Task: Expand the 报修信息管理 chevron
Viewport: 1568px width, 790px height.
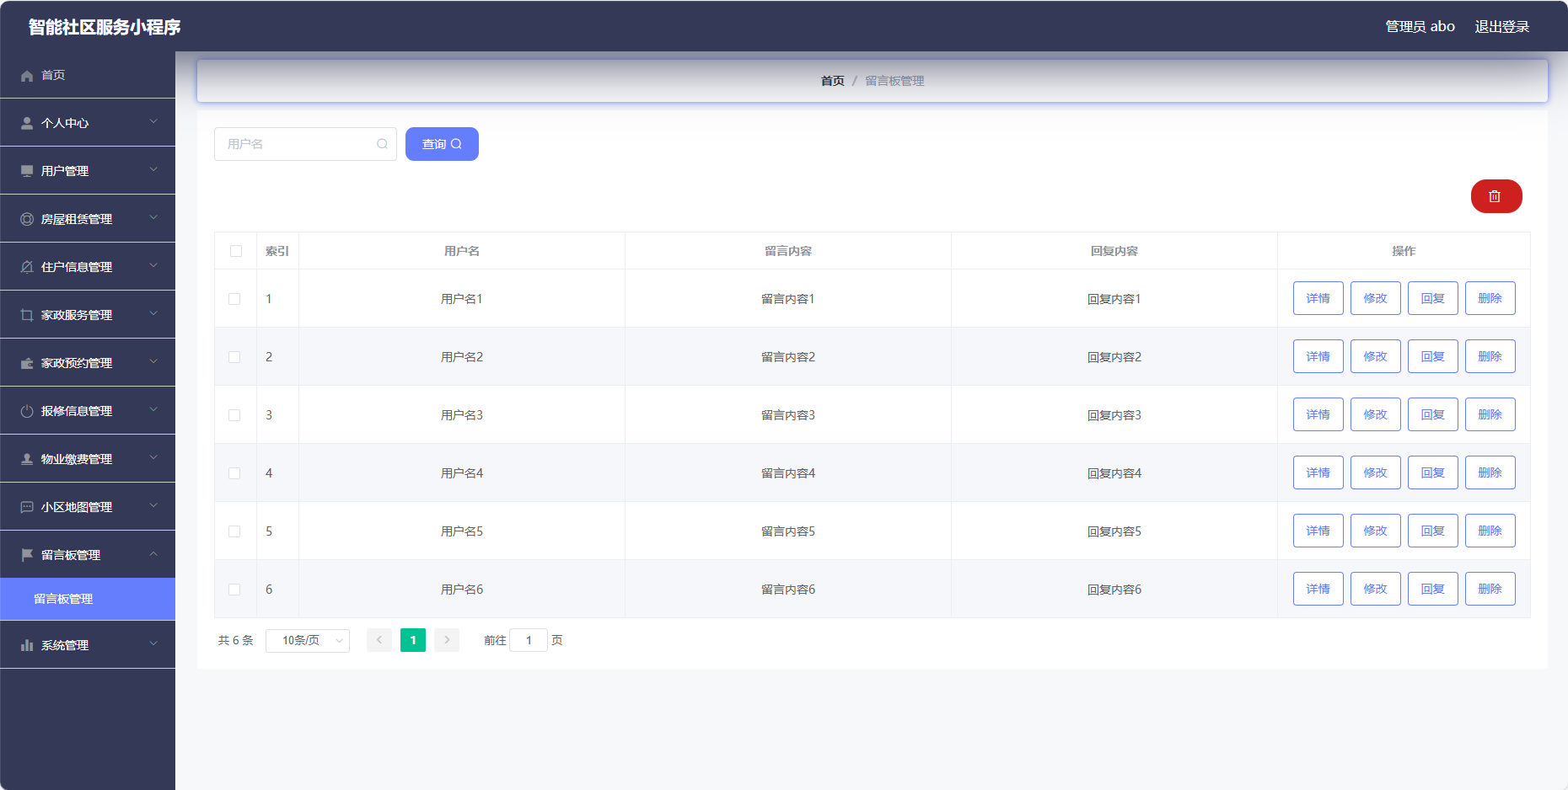Action: tap(153, 409)
